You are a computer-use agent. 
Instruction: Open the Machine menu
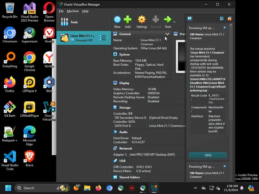73,11
